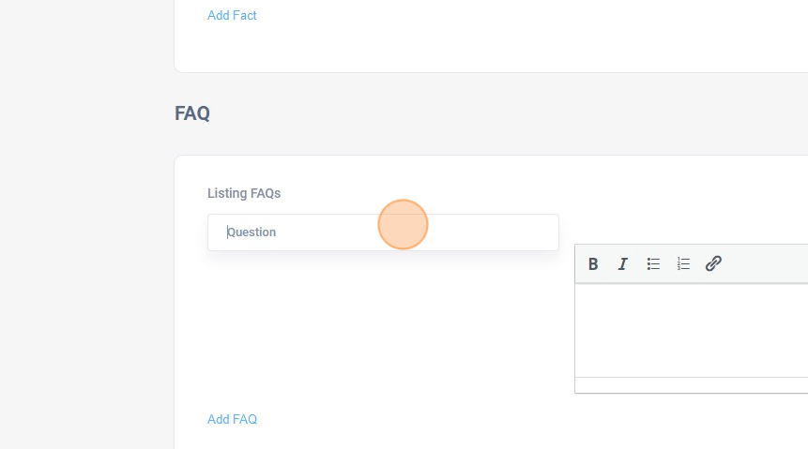Image resolution: width=808 pixels, height=449 pixels.
Task: Click the Add Fact link
Action: [232, 15]
